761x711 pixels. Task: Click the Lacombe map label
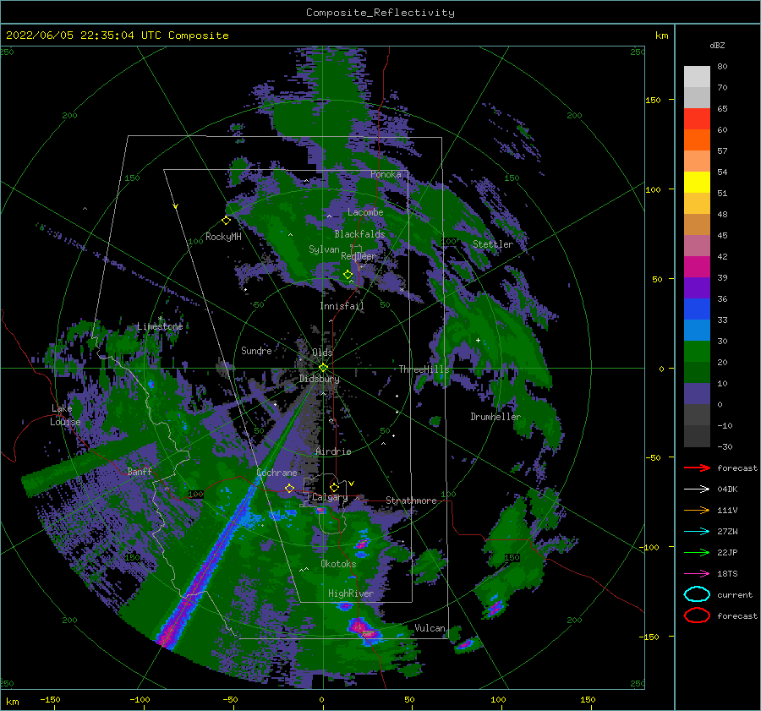pos(365,212)
